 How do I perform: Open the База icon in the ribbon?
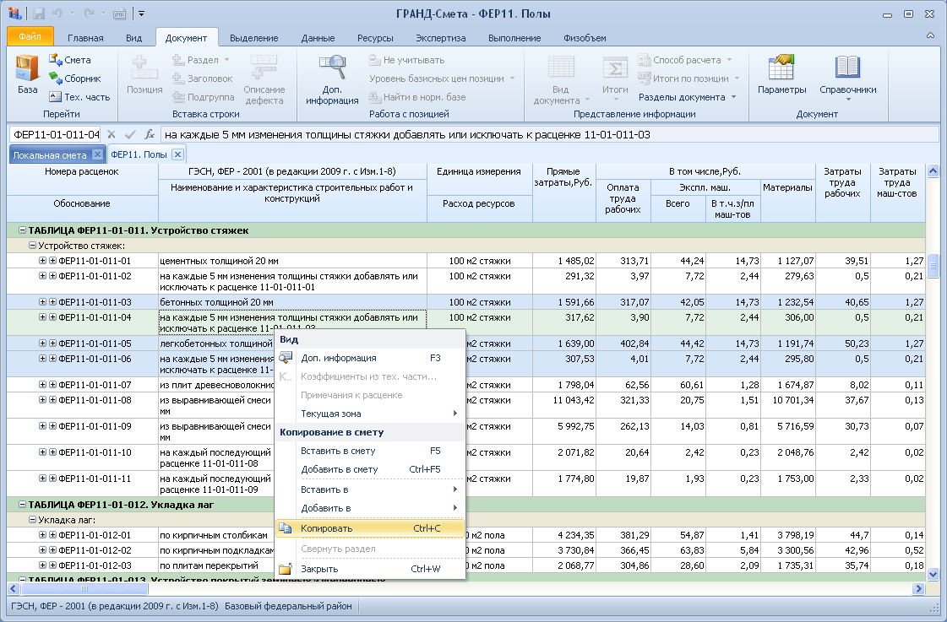[27, 75]
